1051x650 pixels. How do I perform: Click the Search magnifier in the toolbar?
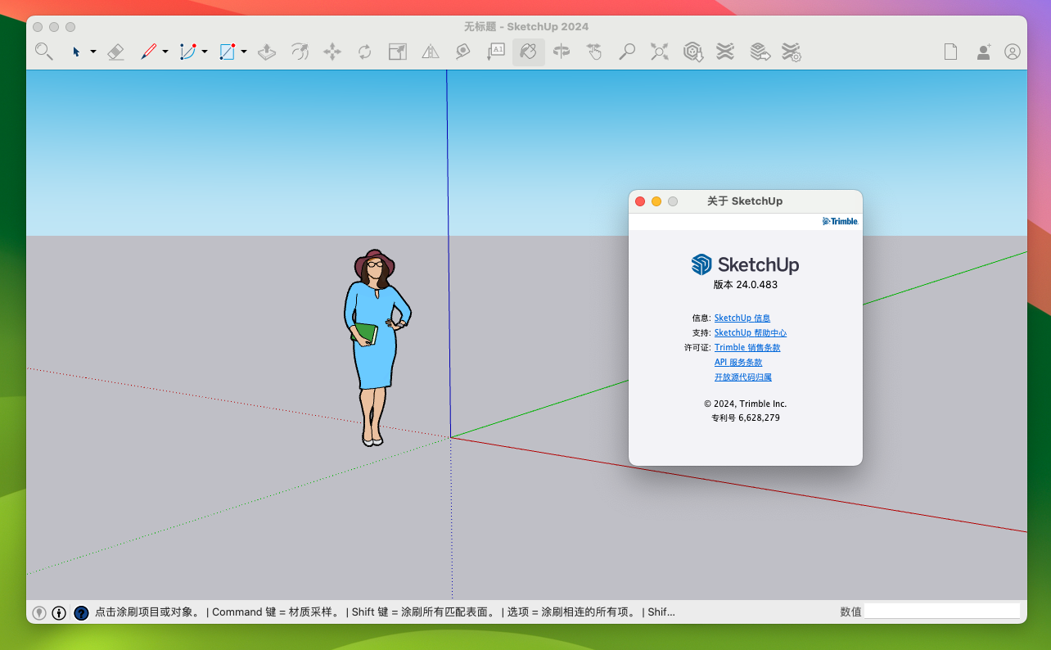[x=44, y=52]
